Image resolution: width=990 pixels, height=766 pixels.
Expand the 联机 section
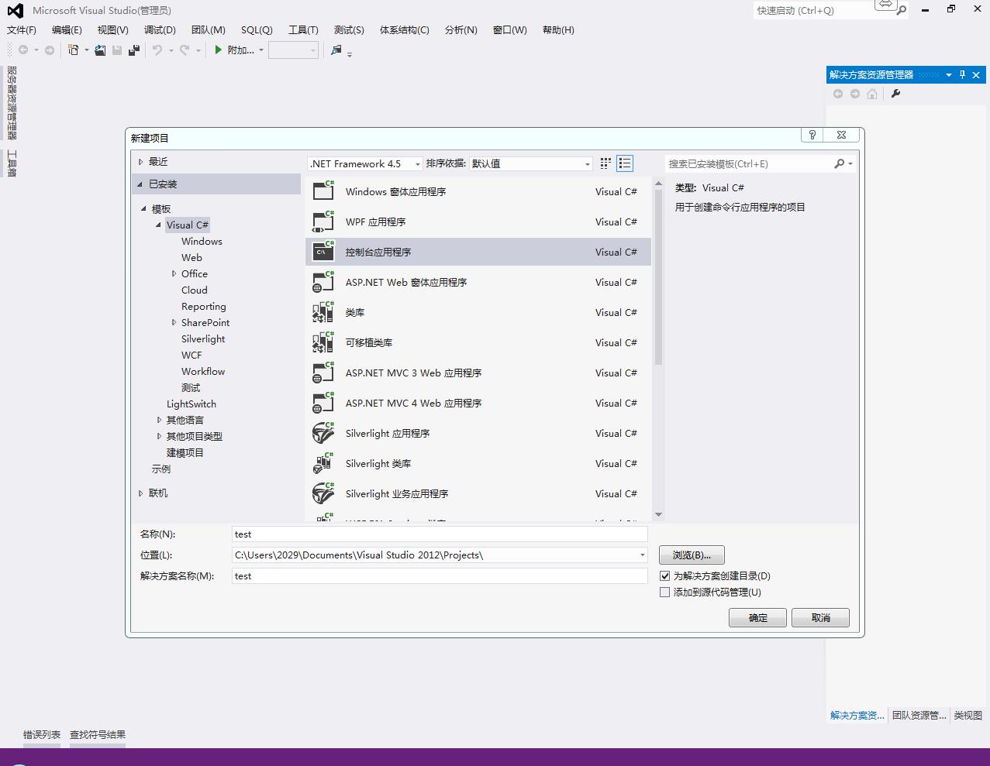(x=140, y=493)
